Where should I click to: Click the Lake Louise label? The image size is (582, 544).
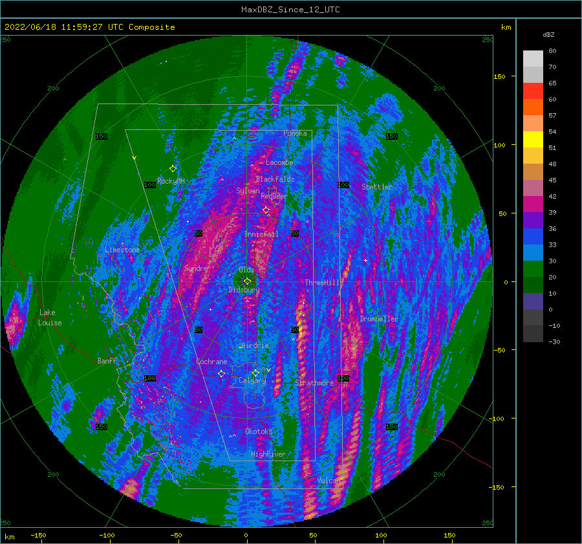point(50,318)
